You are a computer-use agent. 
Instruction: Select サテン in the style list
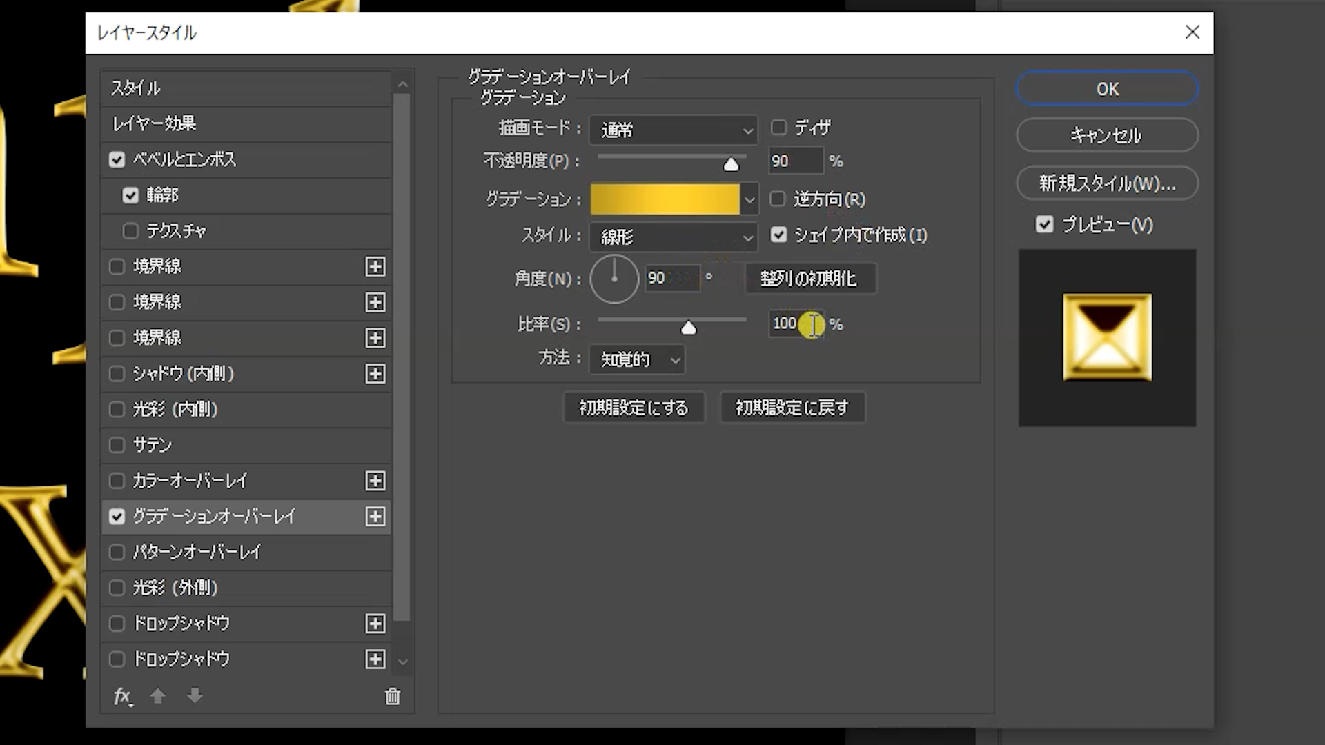tap(152, 445)
